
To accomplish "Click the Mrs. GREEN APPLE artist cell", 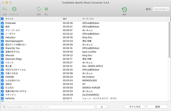I will pos(93,66).
